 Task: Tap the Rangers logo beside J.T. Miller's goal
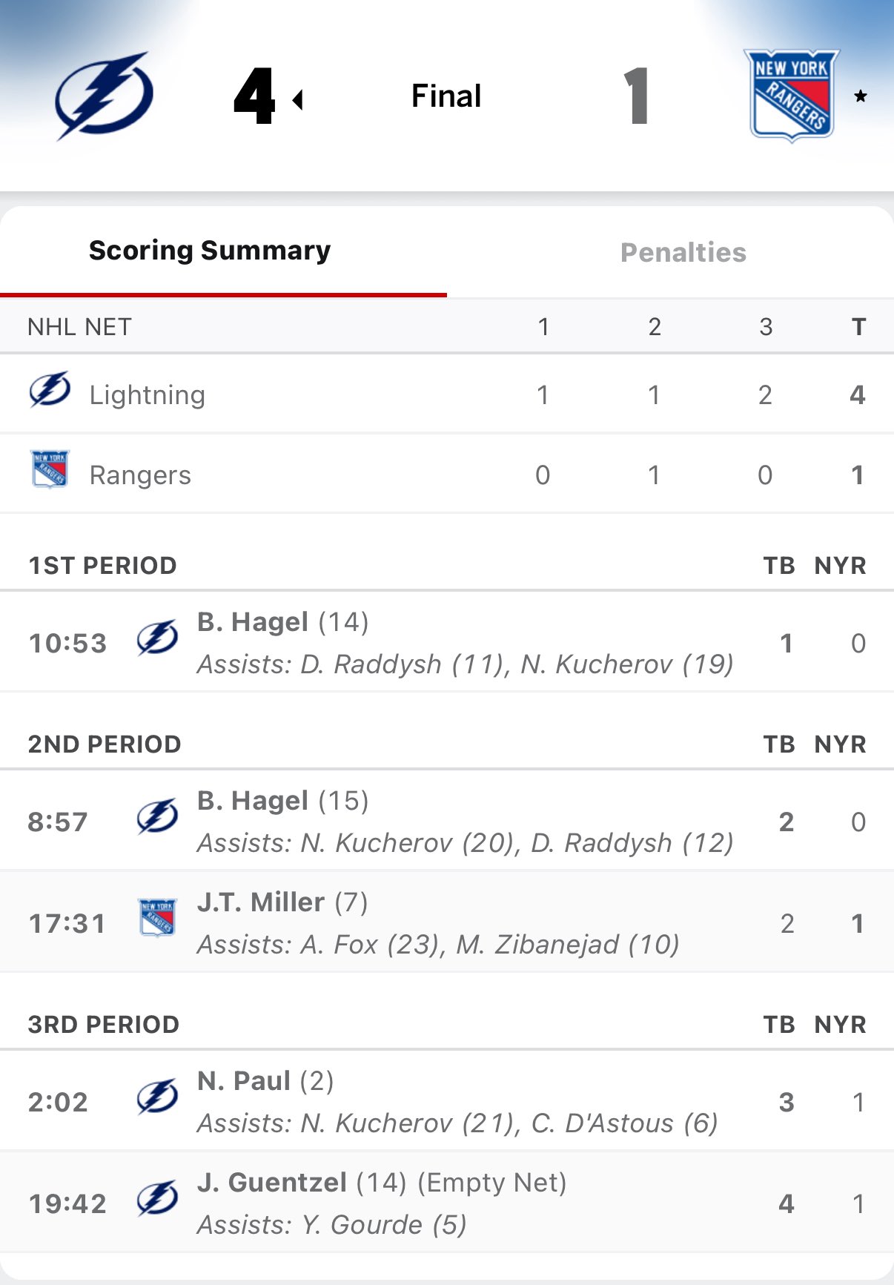(x=157, y=918)
